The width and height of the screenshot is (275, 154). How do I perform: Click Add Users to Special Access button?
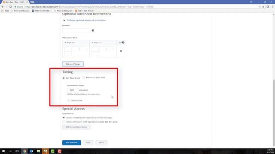click(x=76, y=127)
